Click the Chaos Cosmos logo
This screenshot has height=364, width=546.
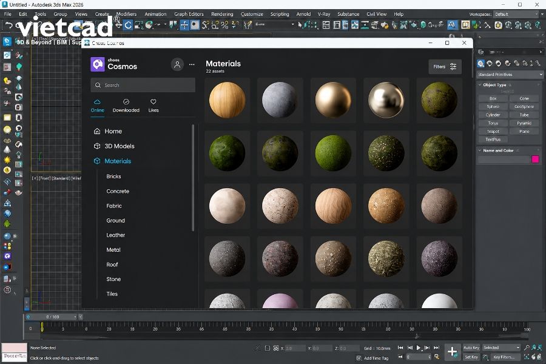coord(98,64)
